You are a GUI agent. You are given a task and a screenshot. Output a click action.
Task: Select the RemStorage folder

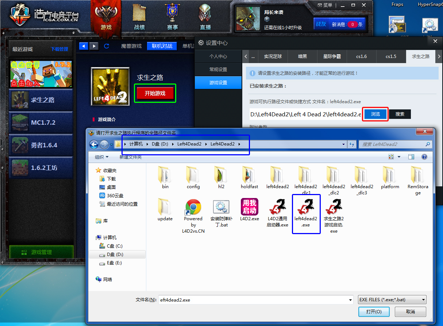coord(418,181)
